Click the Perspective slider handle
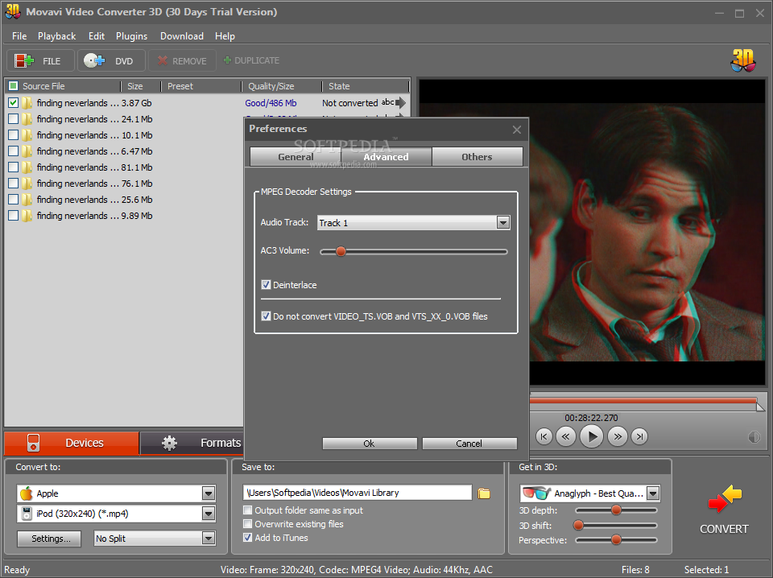 tap(616, 540)
